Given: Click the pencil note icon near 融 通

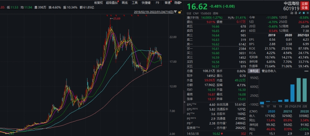Looking at the screenshot, I should point(300,13).
